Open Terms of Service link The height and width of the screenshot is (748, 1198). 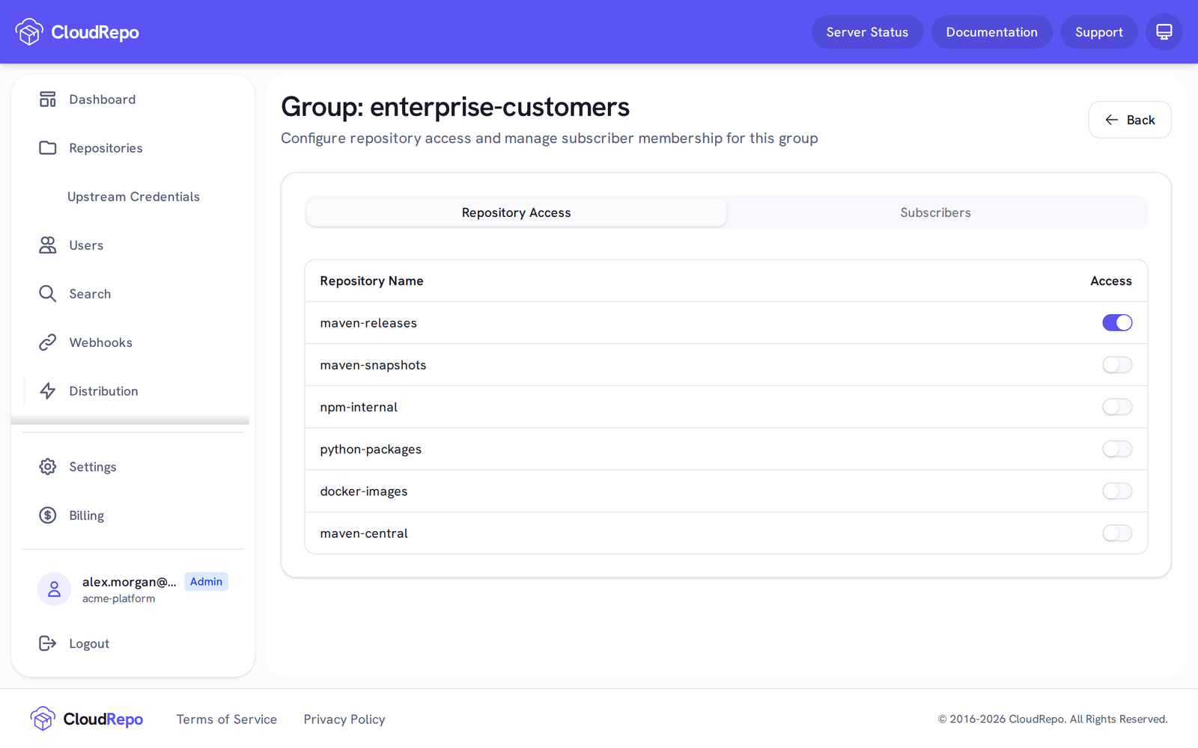click(x=227, y=719)
